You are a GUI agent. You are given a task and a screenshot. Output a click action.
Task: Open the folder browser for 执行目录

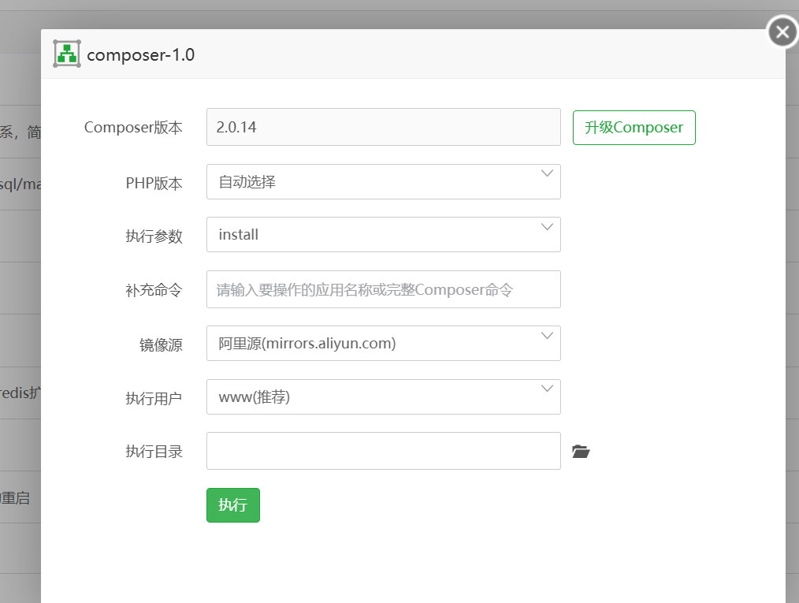[x=581, y=451]
